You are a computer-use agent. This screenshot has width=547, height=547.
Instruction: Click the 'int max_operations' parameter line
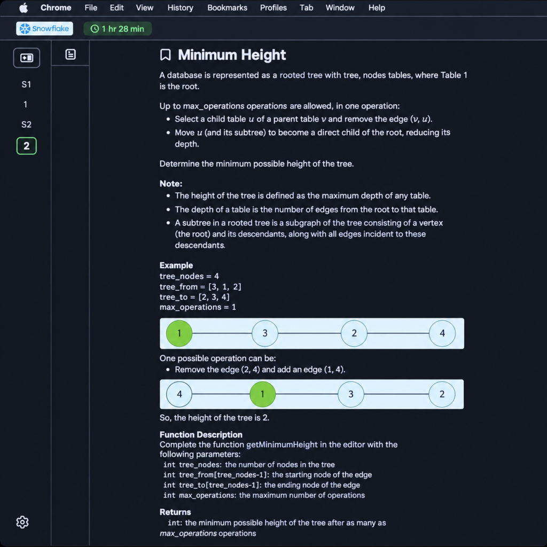click(264, 495)
